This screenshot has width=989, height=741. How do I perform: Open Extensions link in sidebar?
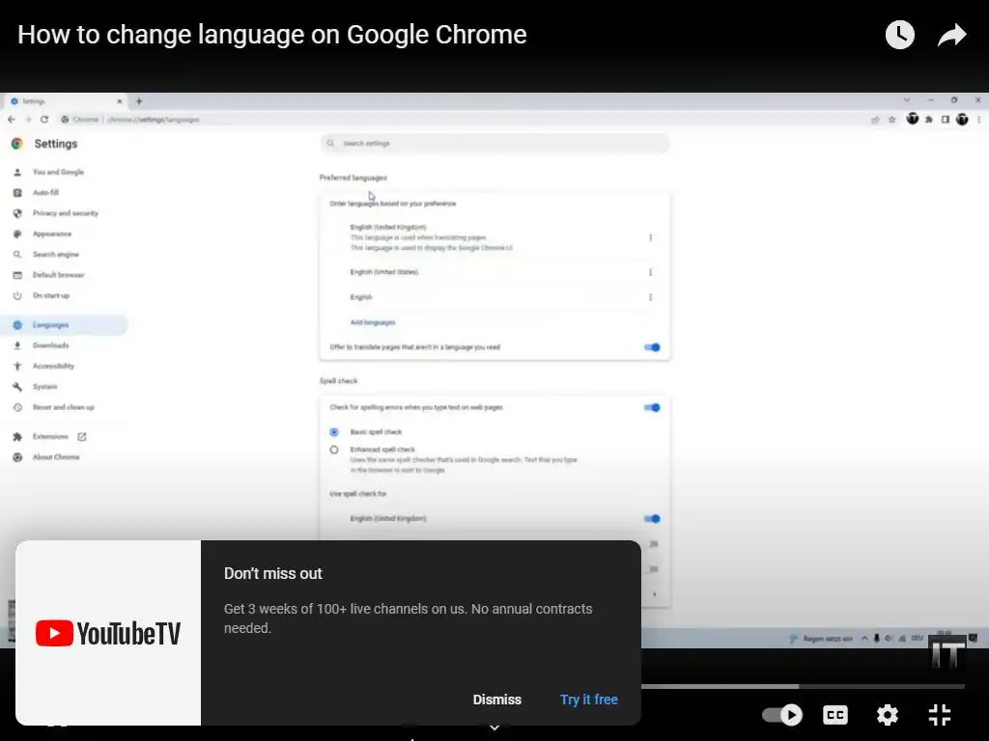pos(50,437)
